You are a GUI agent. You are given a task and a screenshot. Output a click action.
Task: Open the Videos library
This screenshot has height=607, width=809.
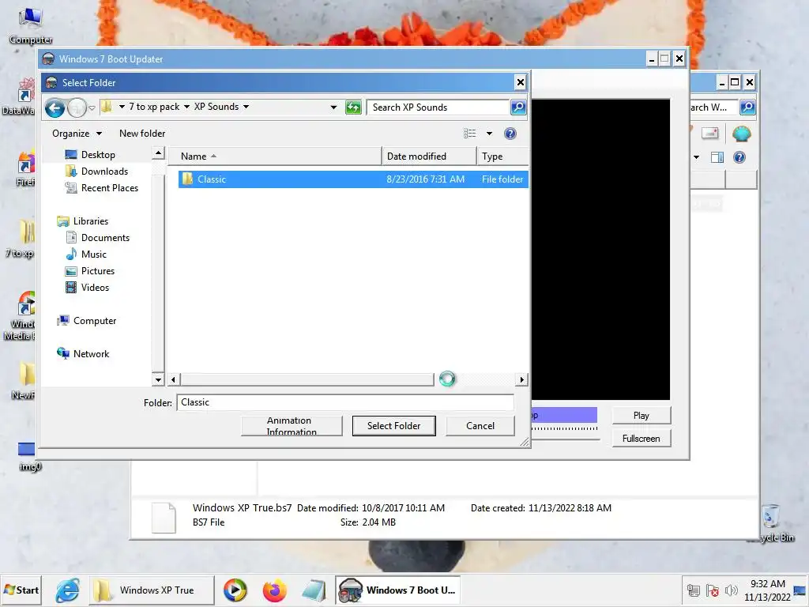click(95, 288)
